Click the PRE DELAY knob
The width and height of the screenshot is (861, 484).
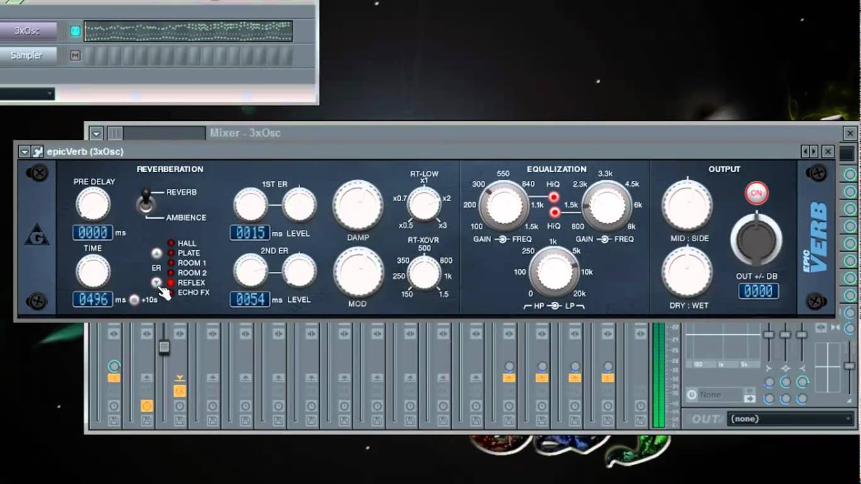93,204
